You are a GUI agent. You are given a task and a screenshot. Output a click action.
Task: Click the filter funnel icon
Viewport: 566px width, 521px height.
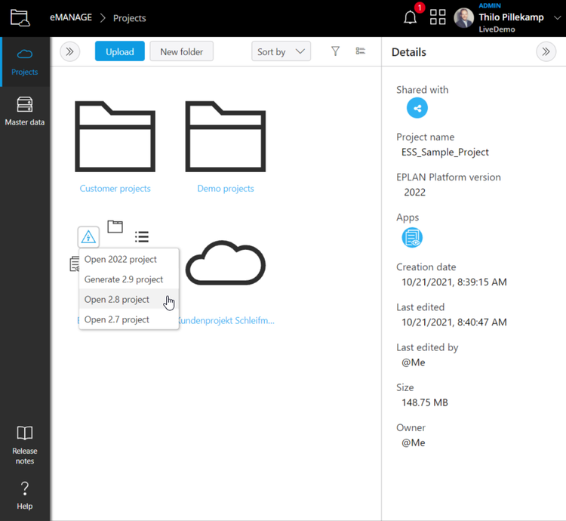tap(335, 51)
